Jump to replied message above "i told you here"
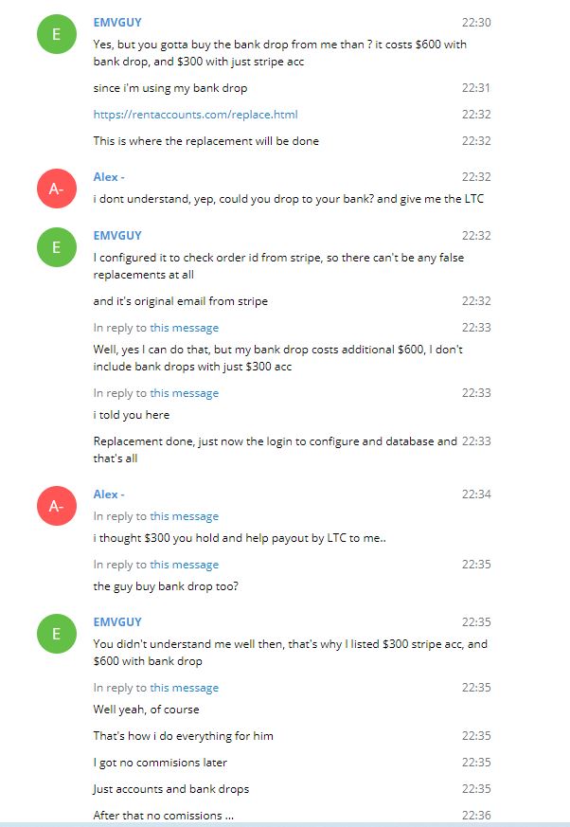 pyautogui.click(x=184, y=393)
